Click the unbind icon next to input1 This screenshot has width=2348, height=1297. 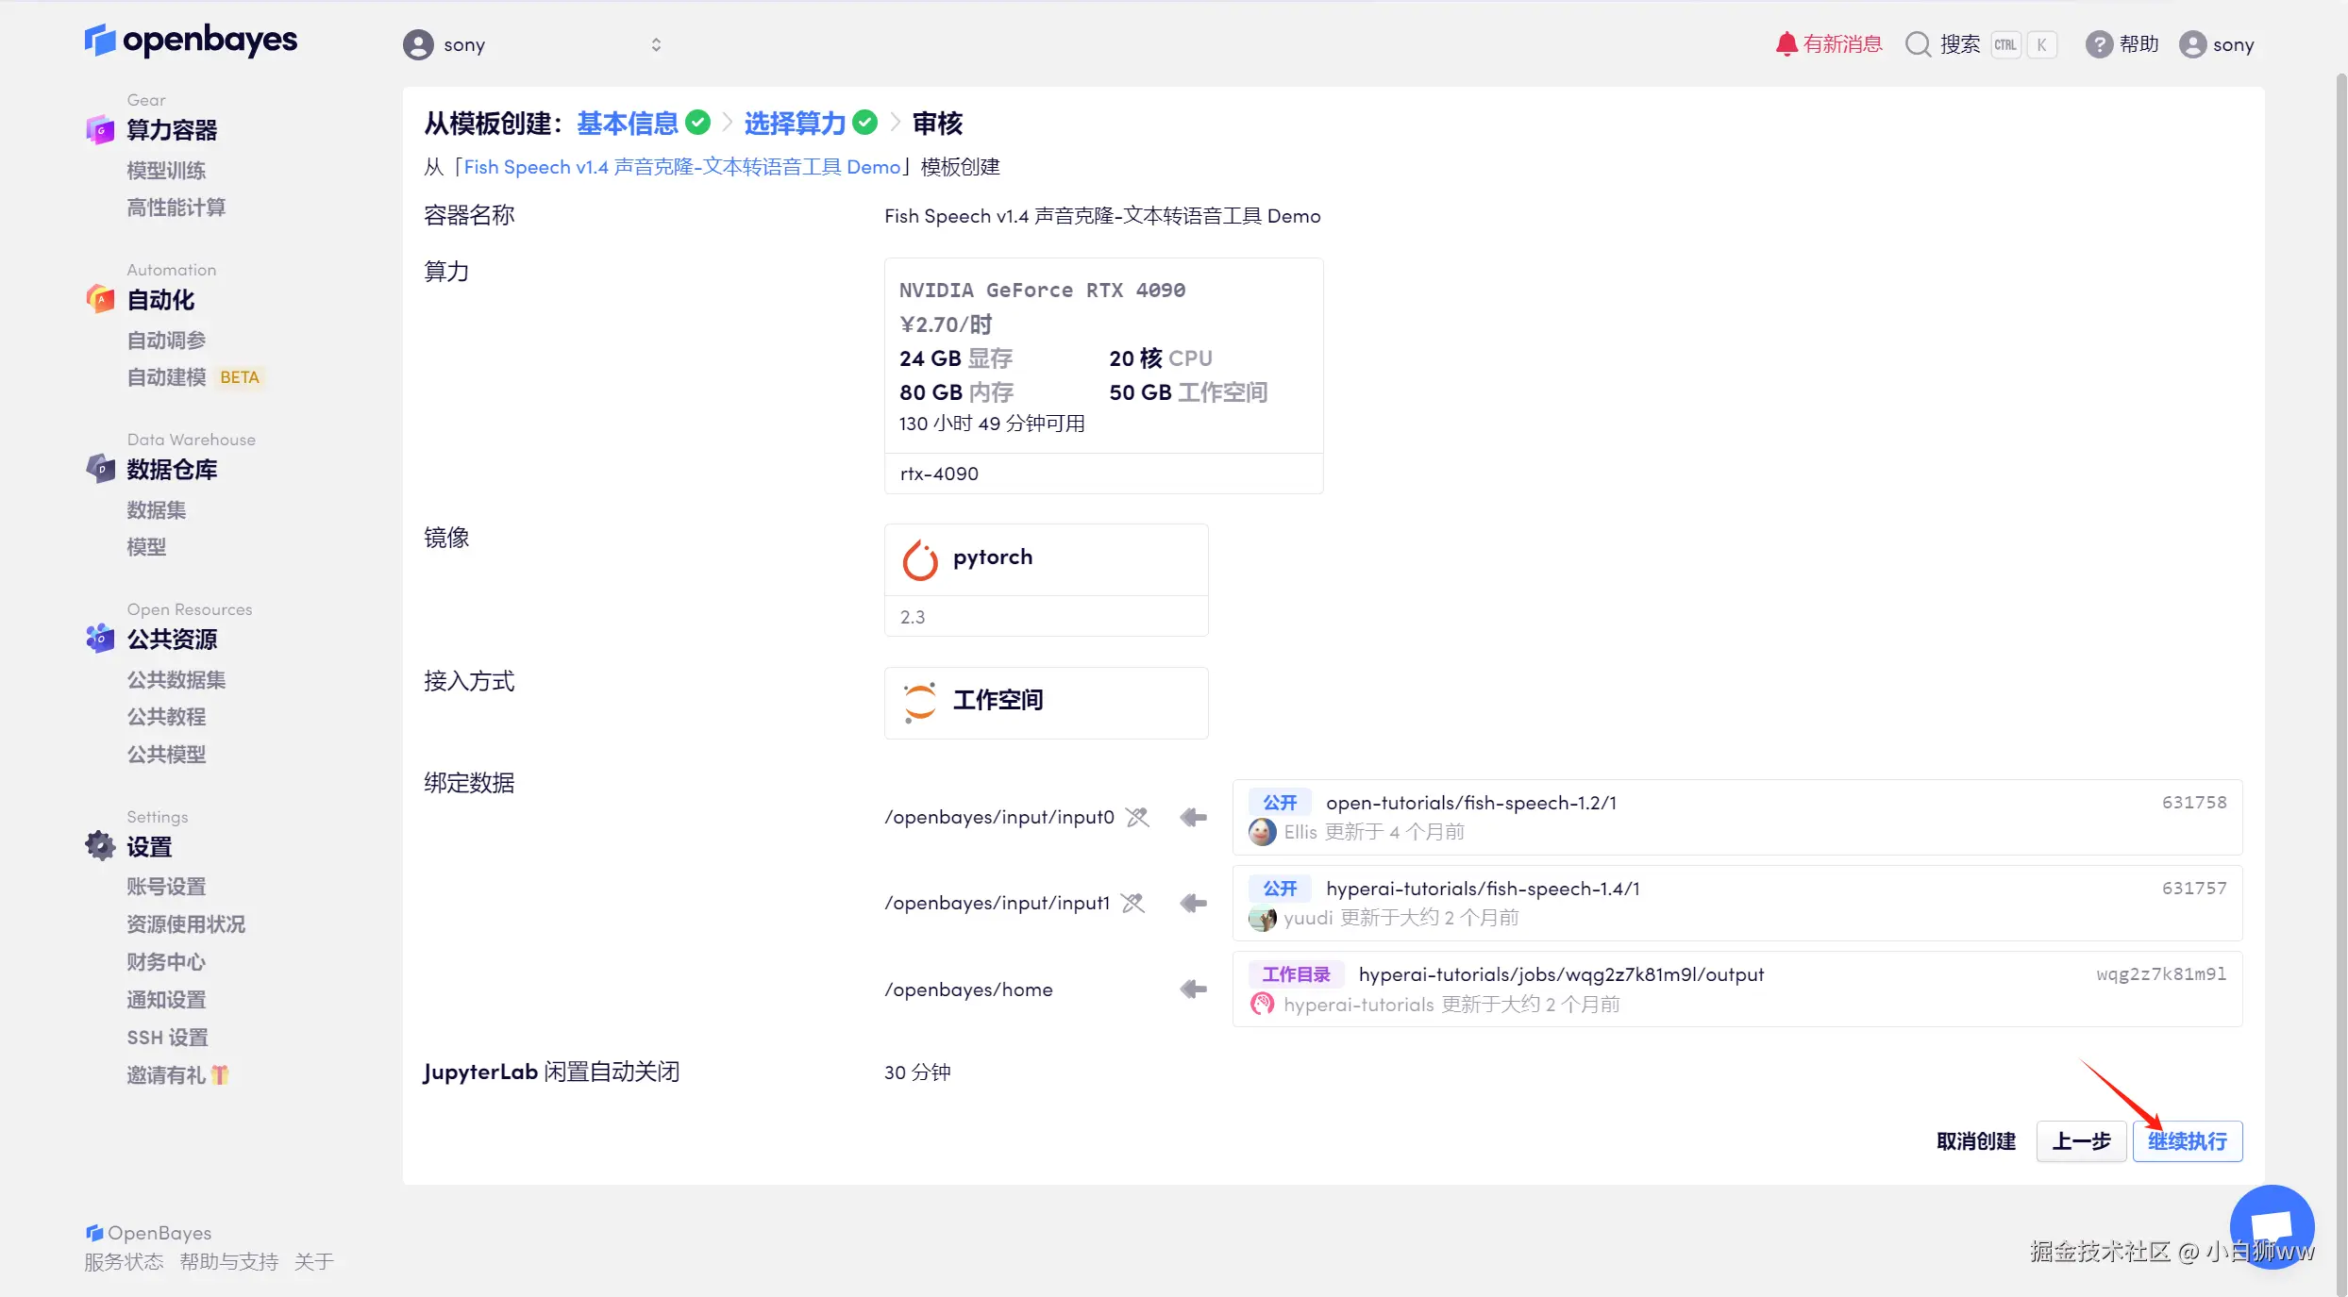(x=1133, y=903)
